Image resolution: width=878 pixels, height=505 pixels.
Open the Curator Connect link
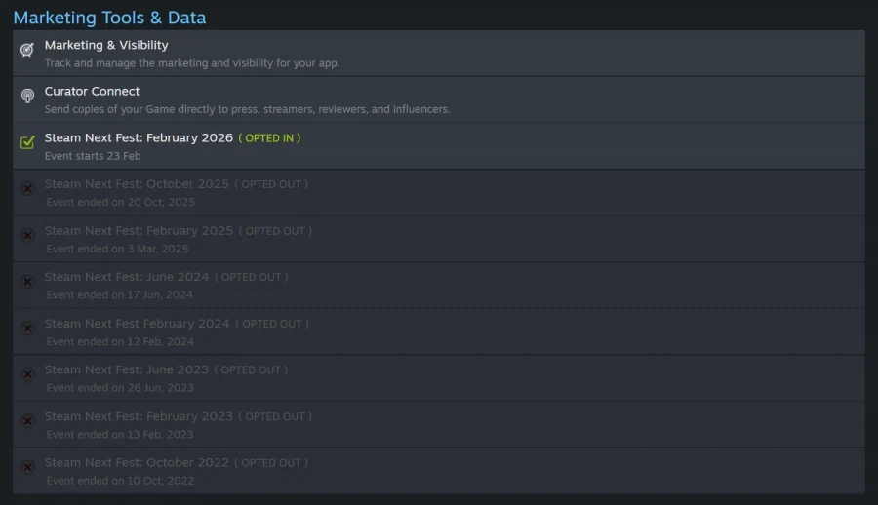92,91
